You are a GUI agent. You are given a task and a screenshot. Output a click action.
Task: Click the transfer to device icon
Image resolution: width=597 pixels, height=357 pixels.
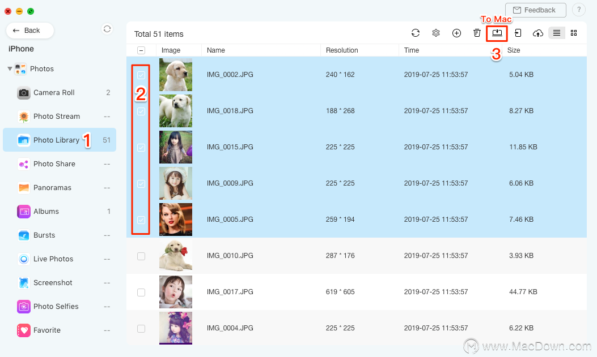coord(518,33)
